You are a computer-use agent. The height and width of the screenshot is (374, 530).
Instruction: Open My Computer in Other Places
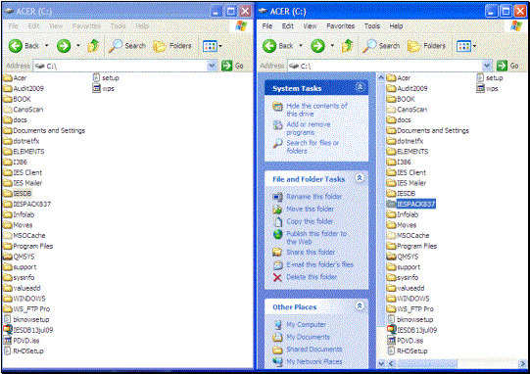click(x=306, y=325)
